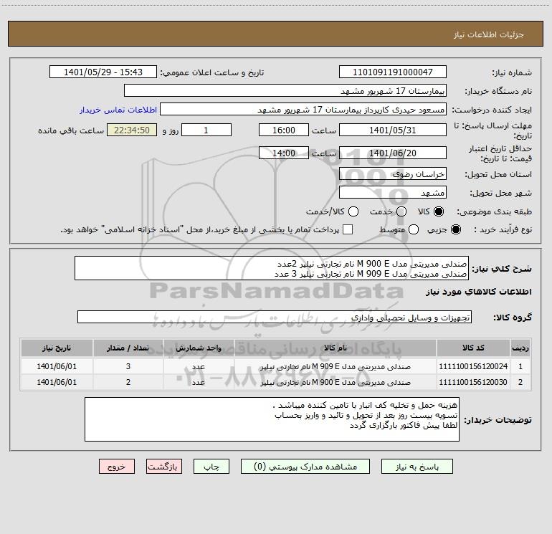This screenshot has width=552, height=534.
Task: Select the متوسط purchase type radio
Action: click(x=414, y=229)
